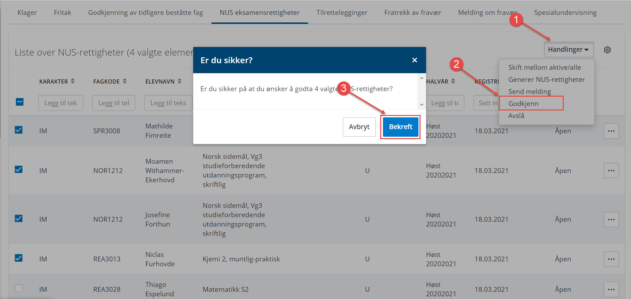Image resolution: width=631 pixels, height=299 pixels.
Task: Go to the Spesialundervisning tab
Action: point(565,13)
